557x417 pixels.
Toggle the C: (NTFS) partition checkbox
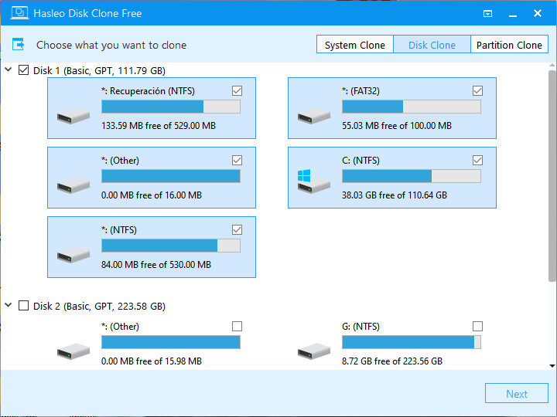pyautogui.click(x=478, y=161)
